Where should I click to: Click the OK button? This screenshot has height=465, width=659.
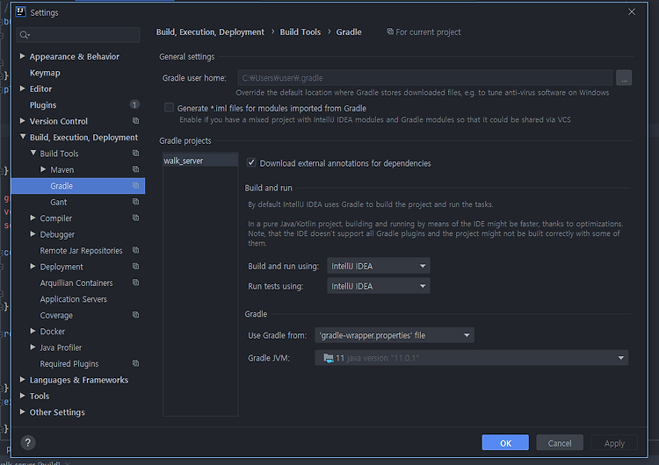point(505,443)
